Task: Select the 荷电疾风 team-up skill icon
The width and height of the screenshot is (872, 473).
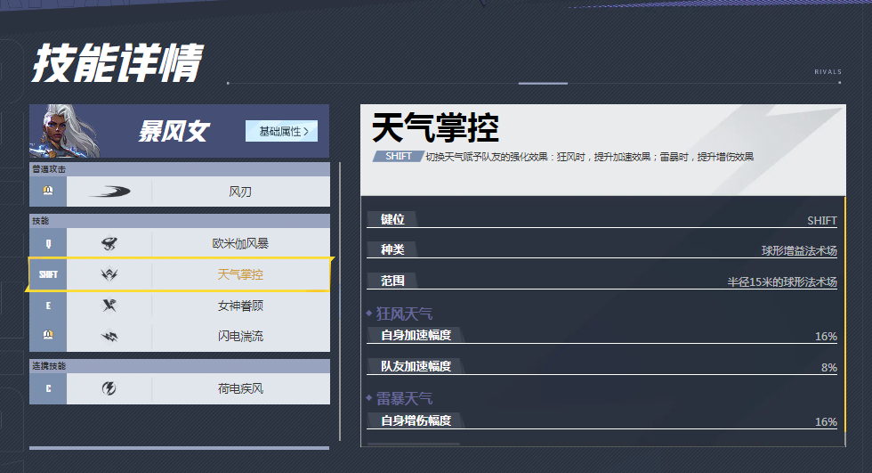Action: (109, 389)
